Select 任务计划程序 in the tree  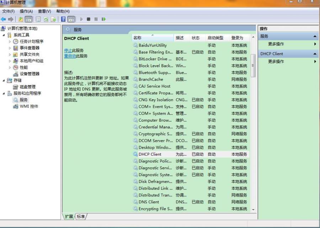[x=31, y=41]
